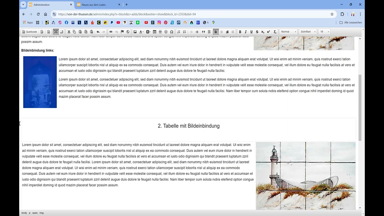Viewport: 384px width, 216px height.
Task: Open the Schriftart font dropdown
Action: coord(308,32)
